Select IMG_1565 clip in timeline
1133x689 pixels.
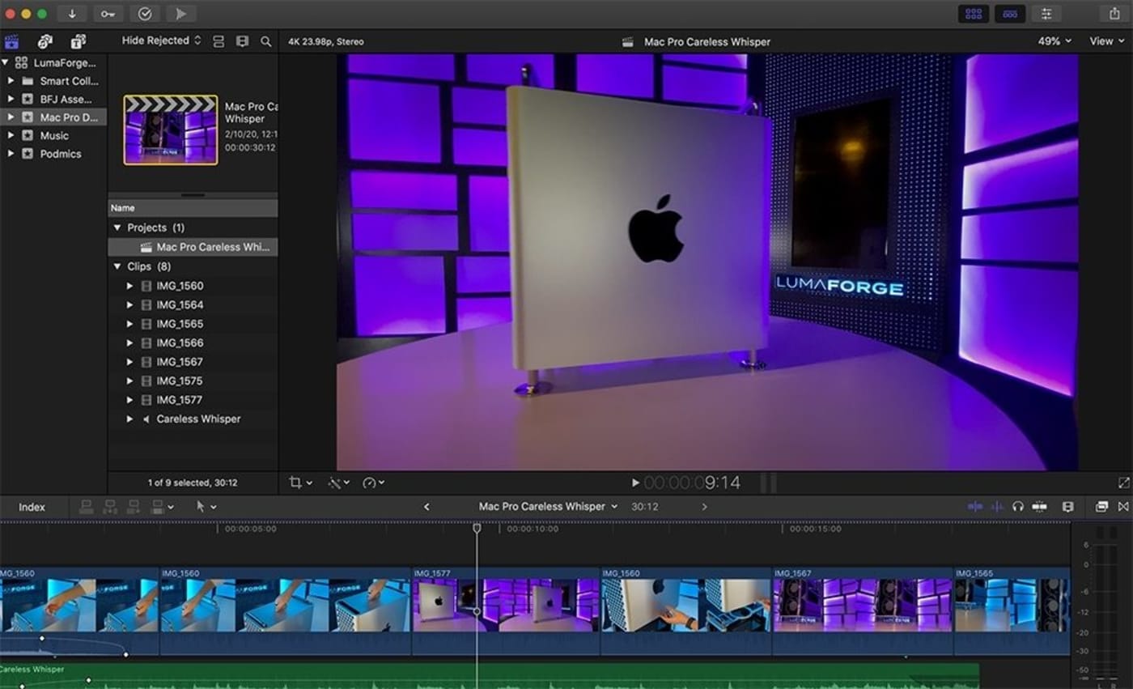[x=1012, y=610]
